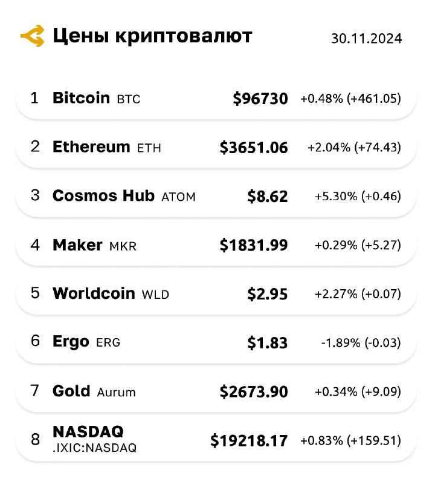Open the Cosmos Hub ATOM entry
The image size is (432, 484).
(216, 195)
